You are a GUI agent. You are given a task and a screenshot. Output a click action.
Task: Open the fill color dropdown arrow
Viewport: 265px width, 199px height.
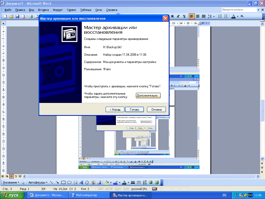[111, 183]
